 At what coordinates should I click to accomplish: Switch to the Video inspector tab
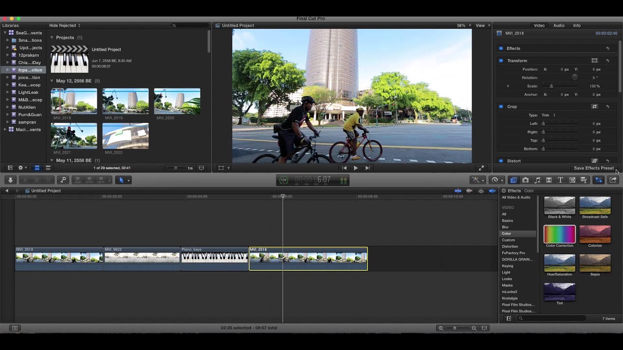(x=539, y=25)
